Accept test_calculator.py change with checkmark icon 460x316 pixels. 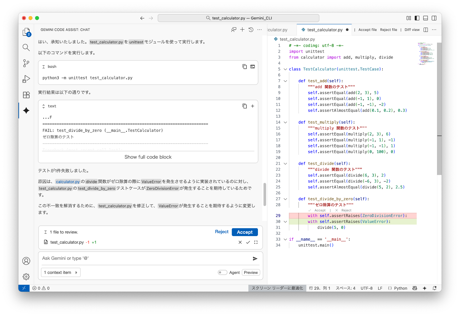pos(248,242)
